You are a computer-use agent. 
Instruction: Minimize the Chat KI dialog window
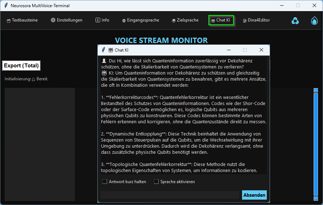[229, 50]
